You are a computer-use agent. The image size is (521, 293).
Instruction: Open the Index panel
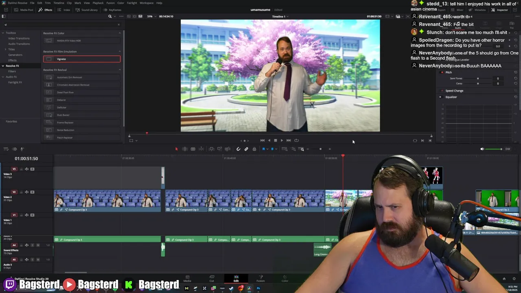(64, 10)
